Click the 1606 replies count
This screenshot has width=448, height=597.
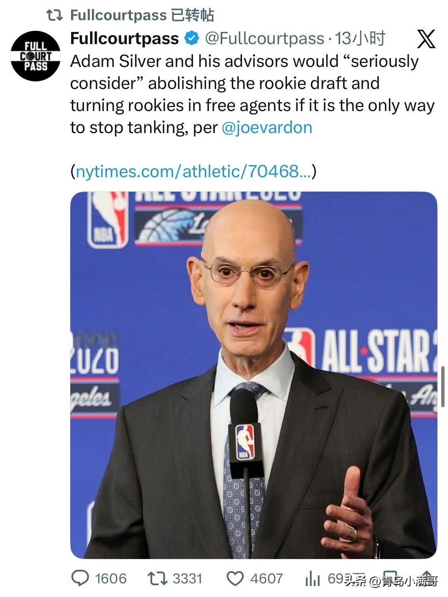pyautogui.click(x=111, y=579)
